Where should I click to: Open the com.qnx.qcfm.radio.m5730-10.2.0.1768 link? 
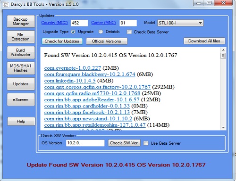coord(92,93)
